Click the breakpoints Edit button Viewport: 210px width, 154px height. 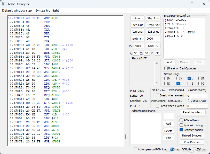tap(199, 62)
